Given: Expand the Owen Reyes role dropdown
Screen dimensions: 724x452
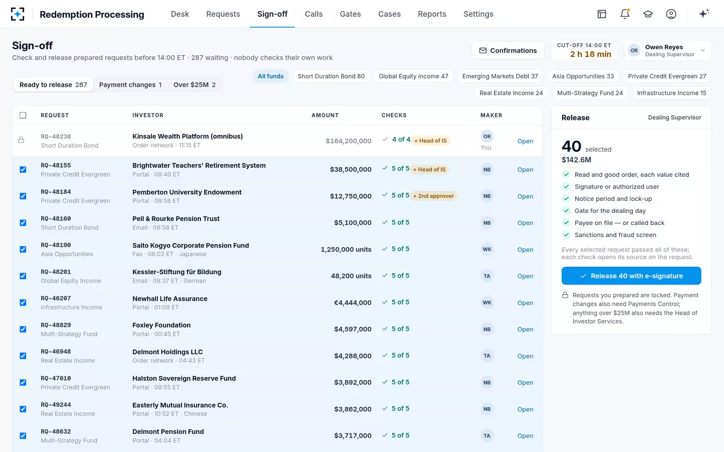Looking at the screenshot, I should (668, 50).
